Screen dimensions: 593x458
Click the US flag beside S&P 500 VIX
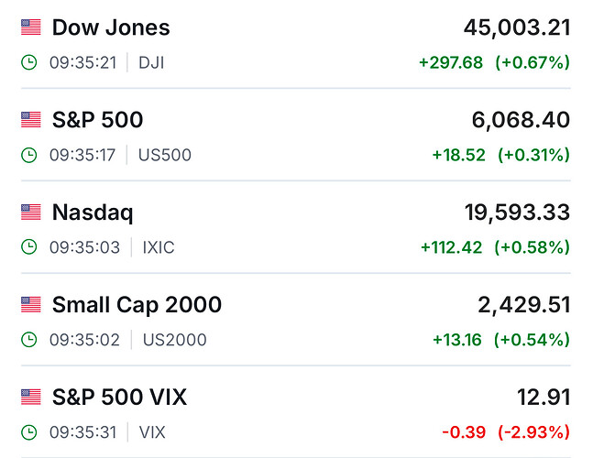click(31, 398)
